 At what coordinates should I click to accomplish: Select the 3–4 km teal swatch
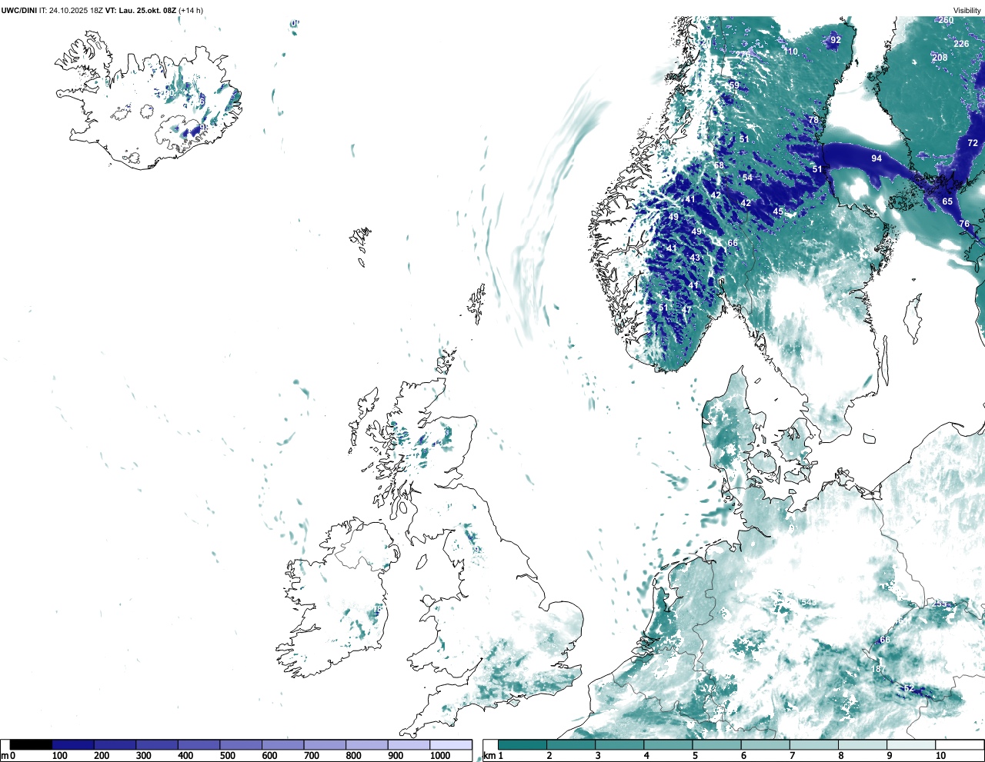tap(619, 744)
